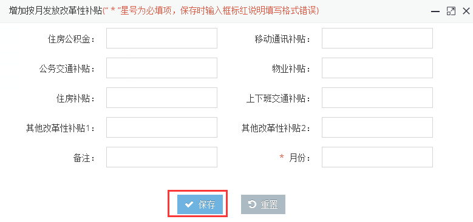Click the 住房补贴 input field
473x222 pixels.
pyautogui.click(x=162, y=98)
